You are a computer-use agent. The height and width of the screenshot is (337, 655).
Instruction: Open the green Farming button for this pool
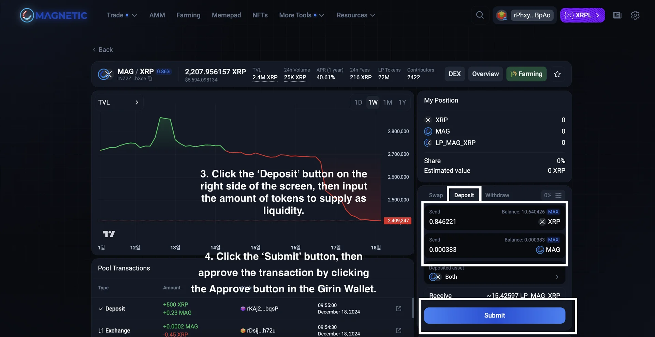point(526,74)
